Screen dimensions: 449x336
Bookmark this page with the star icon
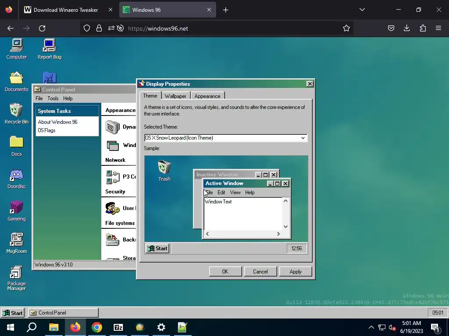(346, 28)
